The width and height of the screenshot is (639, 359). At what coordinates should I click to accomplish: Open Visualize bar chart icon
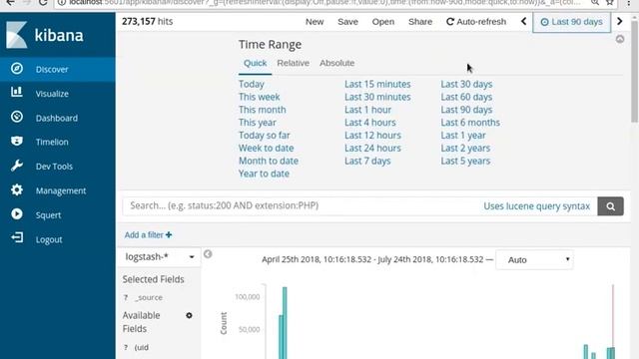(17, 92)
